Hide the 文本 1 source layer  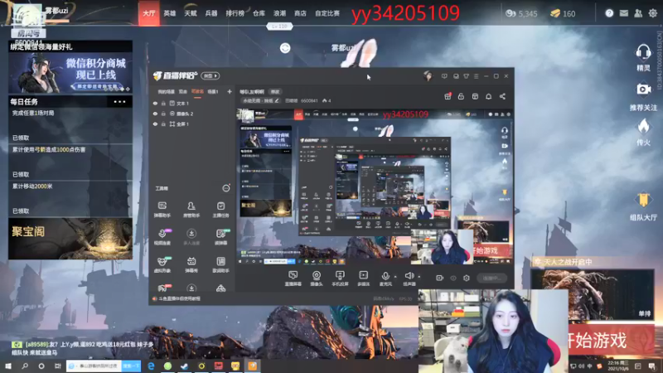(155, 103)
